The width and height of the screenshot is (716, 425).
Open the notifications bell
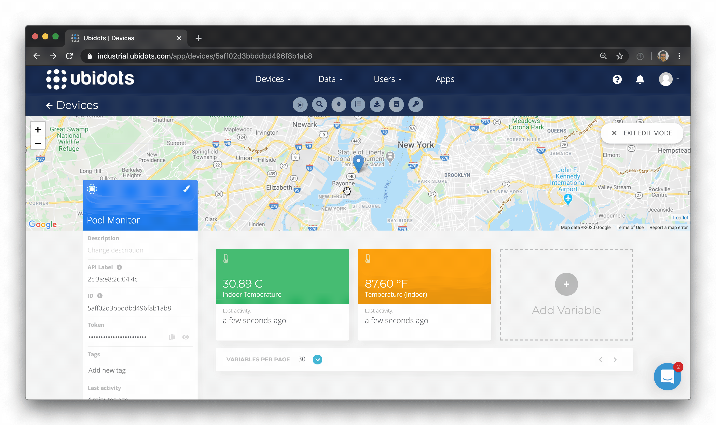pos(640,79)
